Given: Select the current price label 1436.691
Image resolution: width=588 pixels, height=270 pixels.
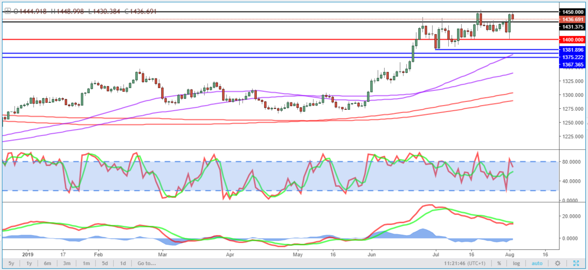Looking at the screenshot, I should pyautogui.click(x=573, y=19).
